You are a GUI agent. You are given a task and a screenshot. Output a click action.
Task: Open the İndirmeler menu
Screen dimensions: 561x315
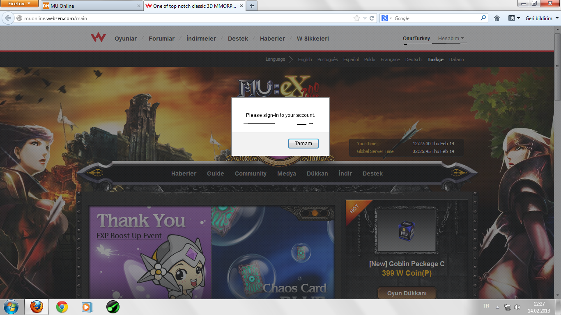pyautogui.click(x=201, y=39)
